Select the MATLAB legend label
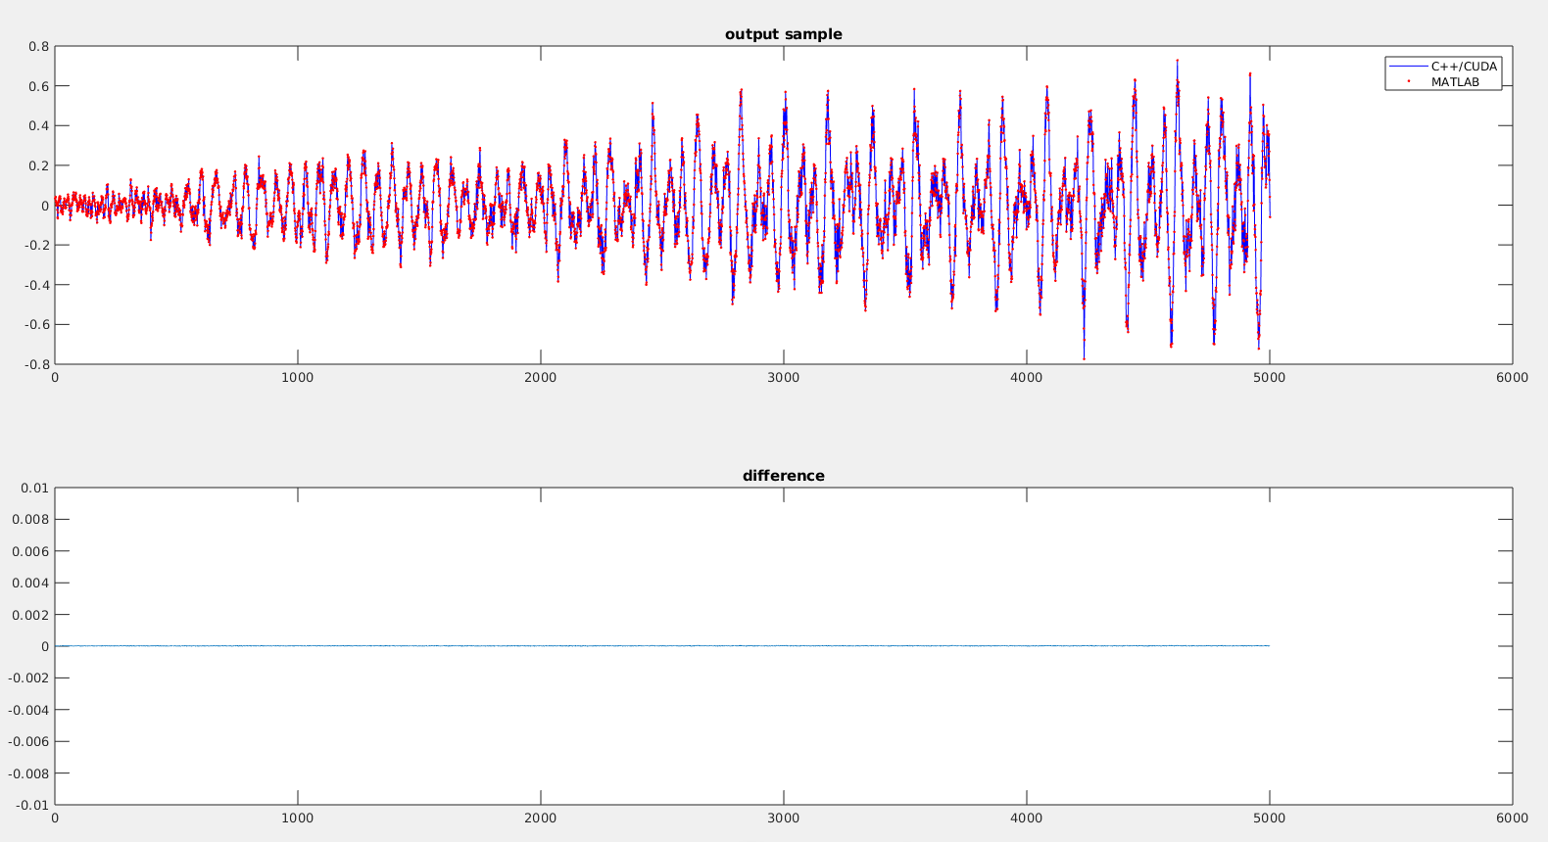The width and height of the screenshot is (1548, 842). 1455,82
